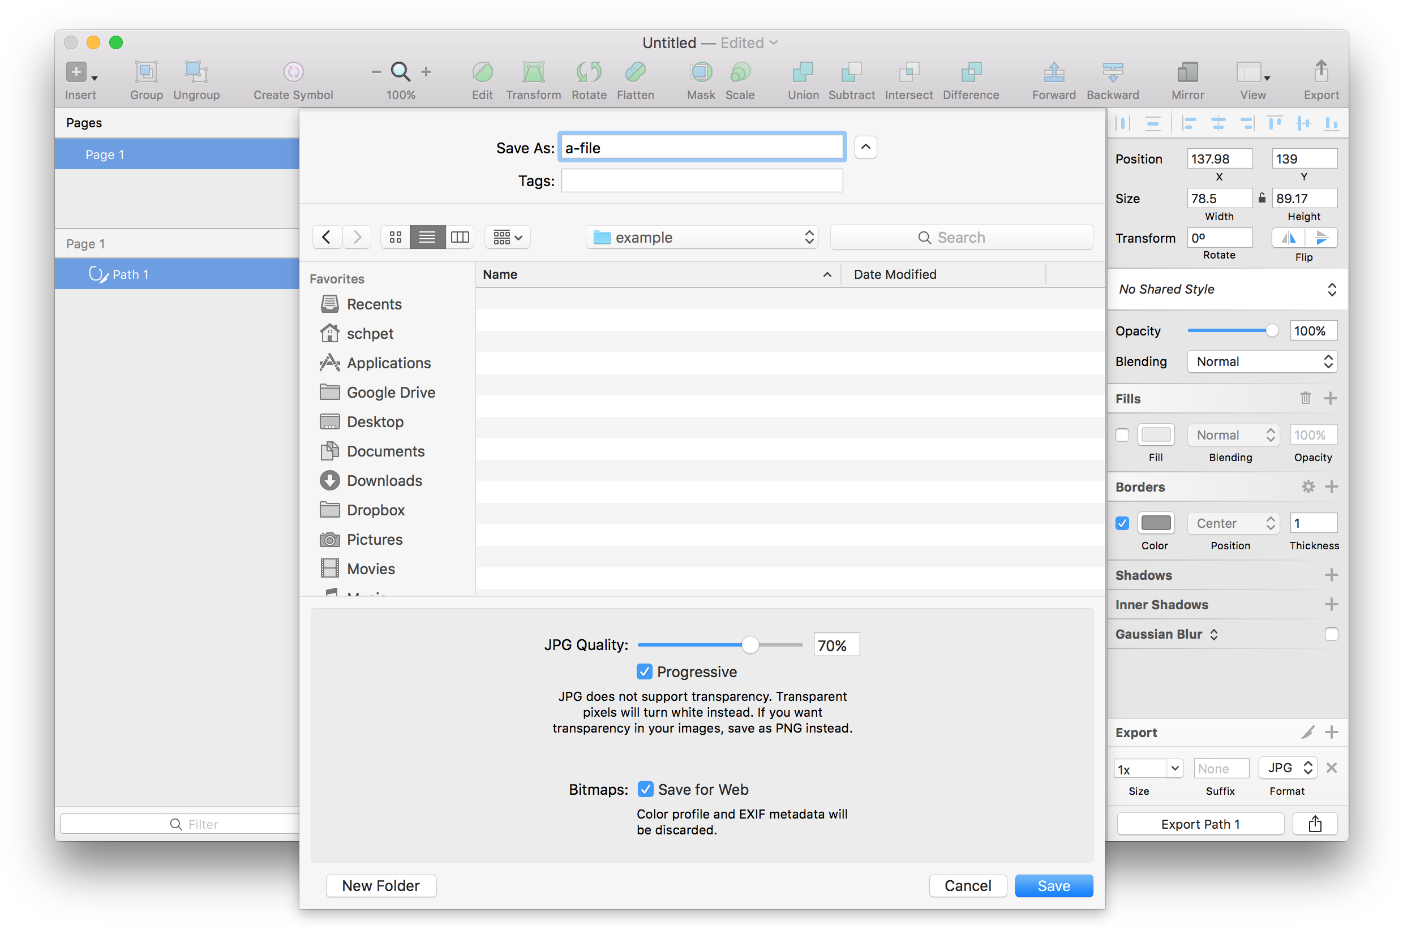
Task: Disable Save for Web for bitmaps
Action: [x=646, y=789]
